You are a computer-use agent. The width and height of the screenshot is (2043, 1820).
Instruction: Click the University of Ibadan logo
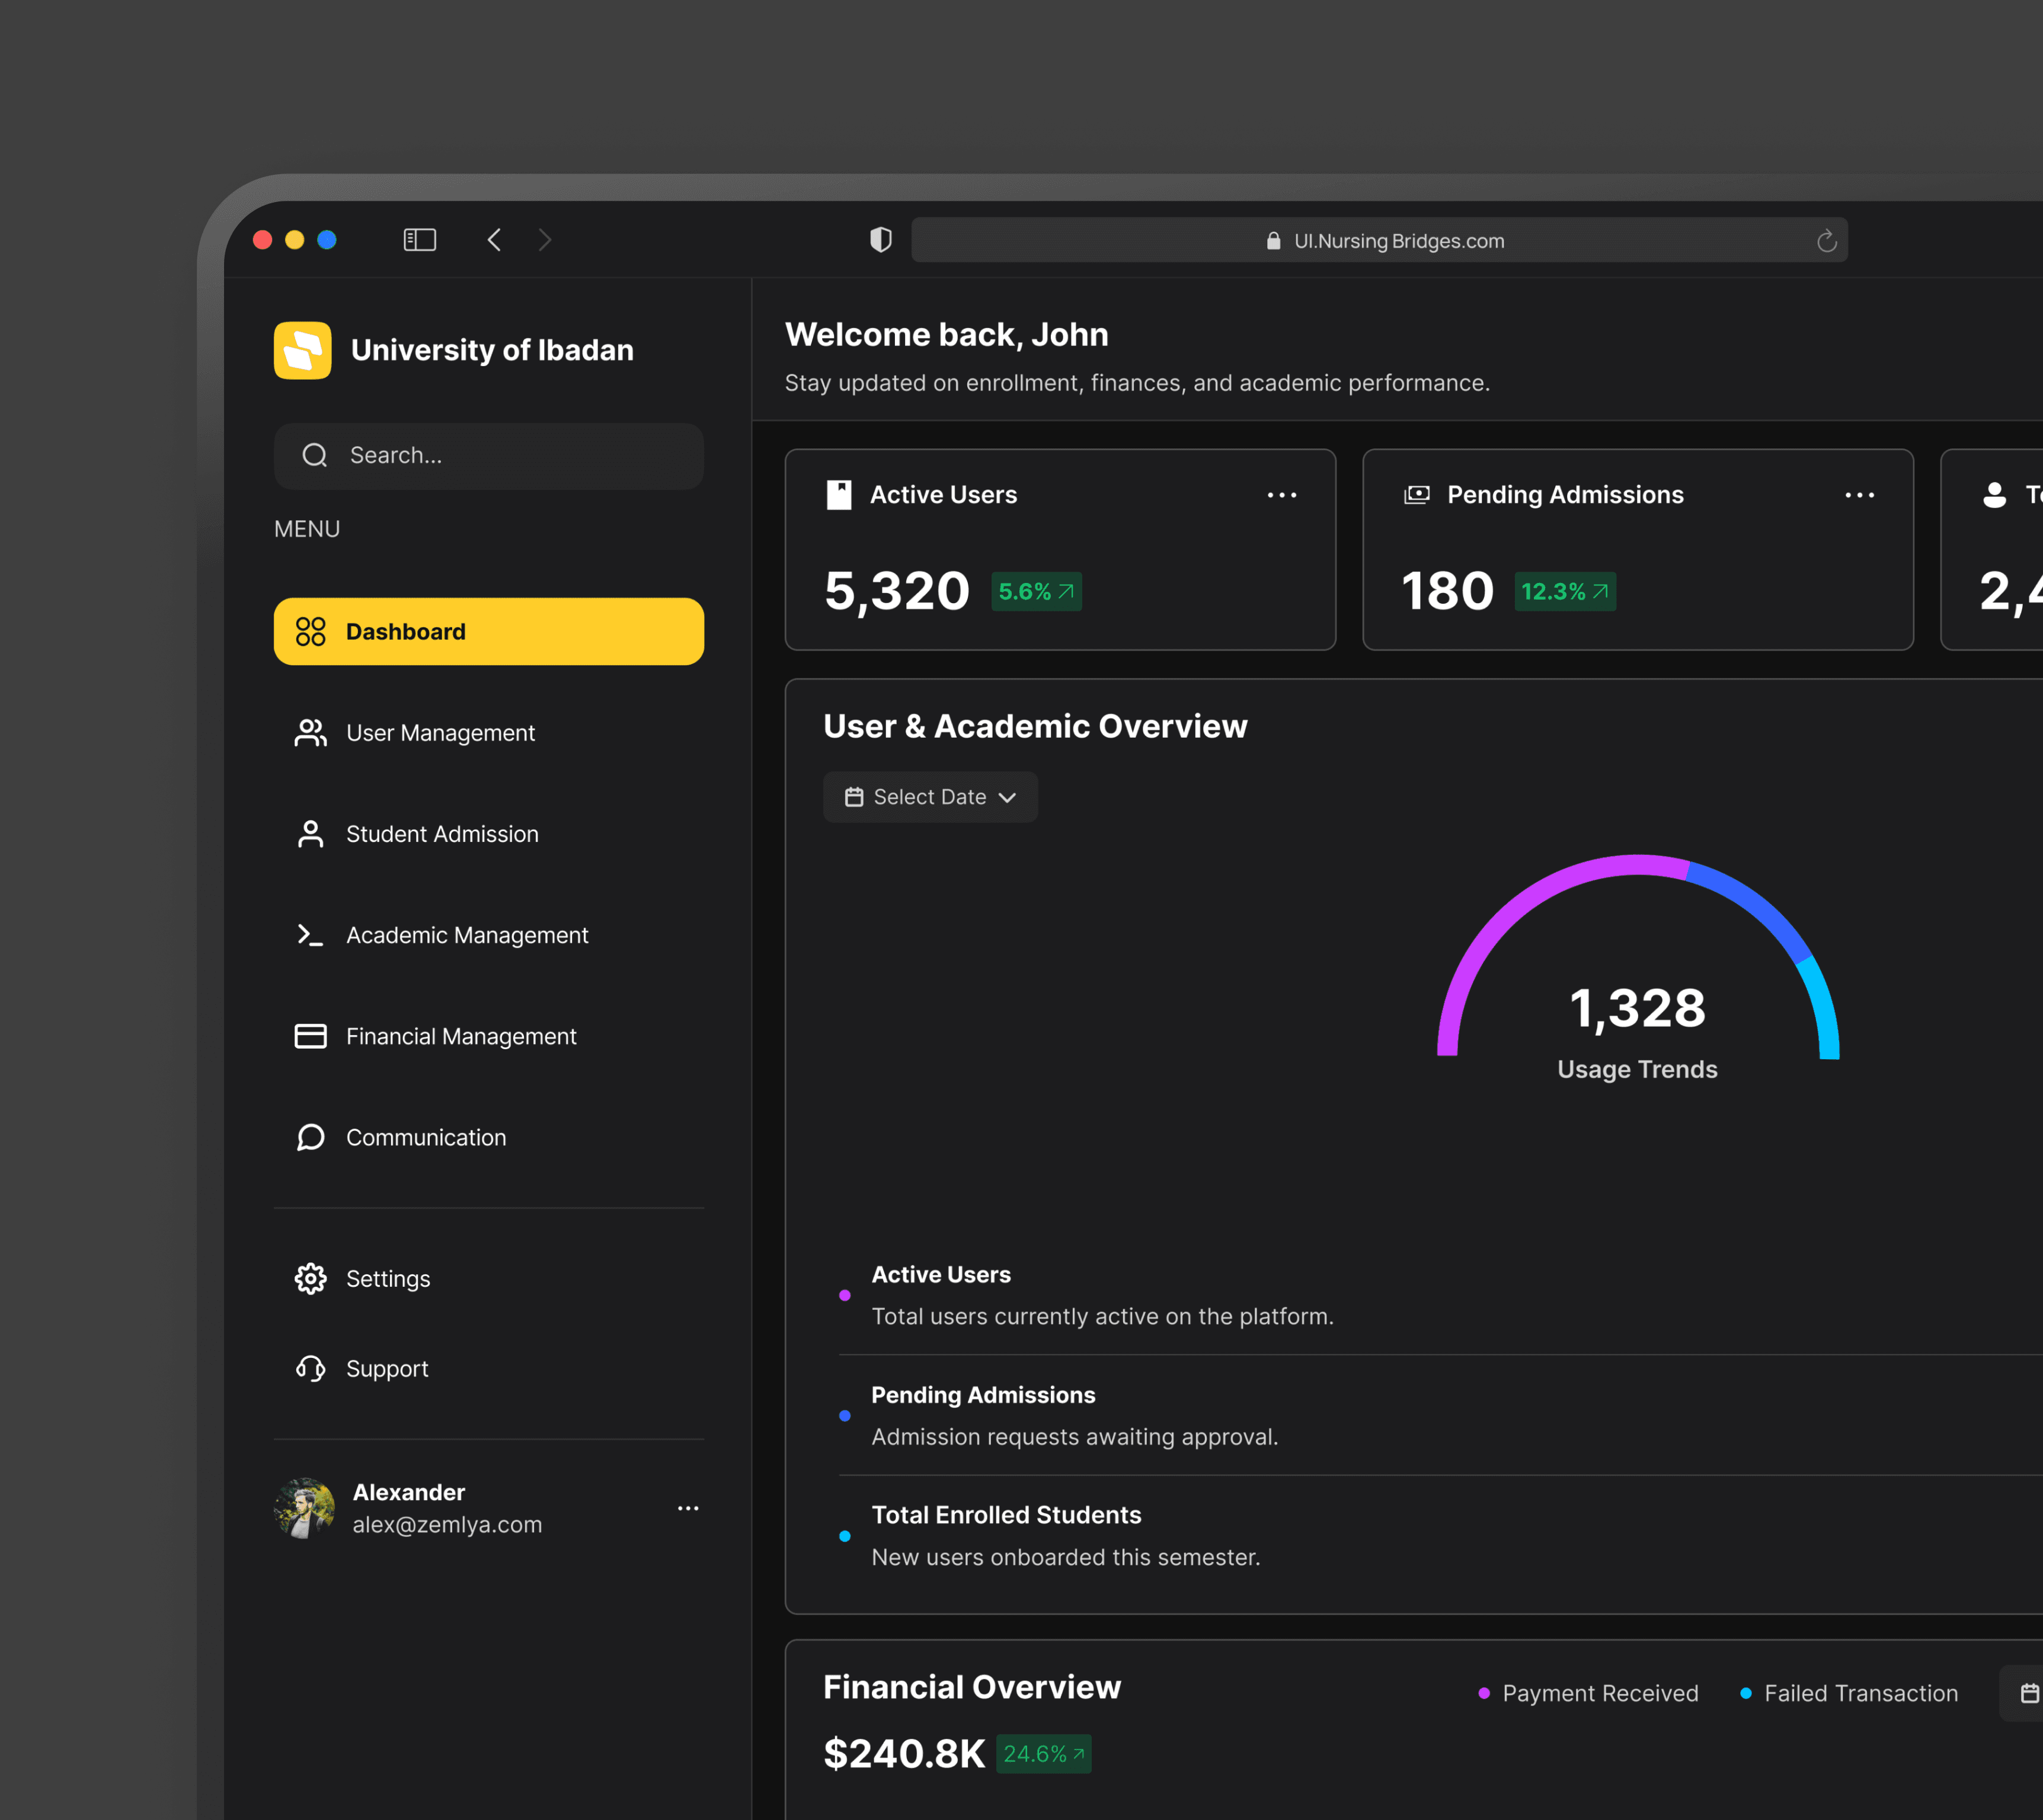[303, 350]
